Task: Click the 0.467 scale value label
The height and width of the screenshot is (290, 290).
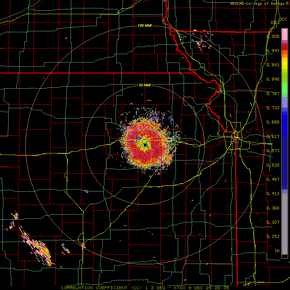Action: (273, 179)
